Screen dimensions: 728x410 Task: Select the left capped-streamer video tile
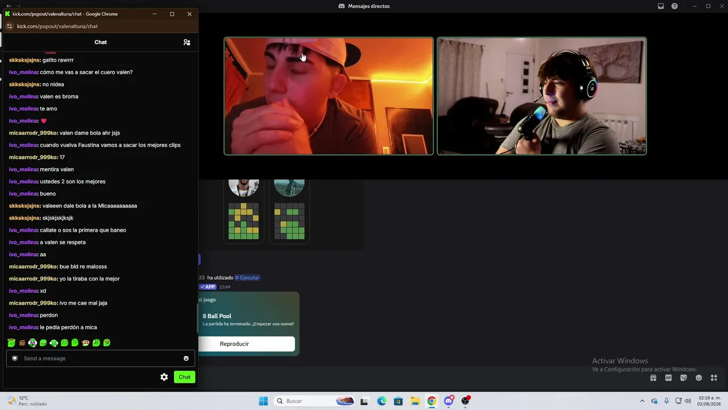[329, 96]
